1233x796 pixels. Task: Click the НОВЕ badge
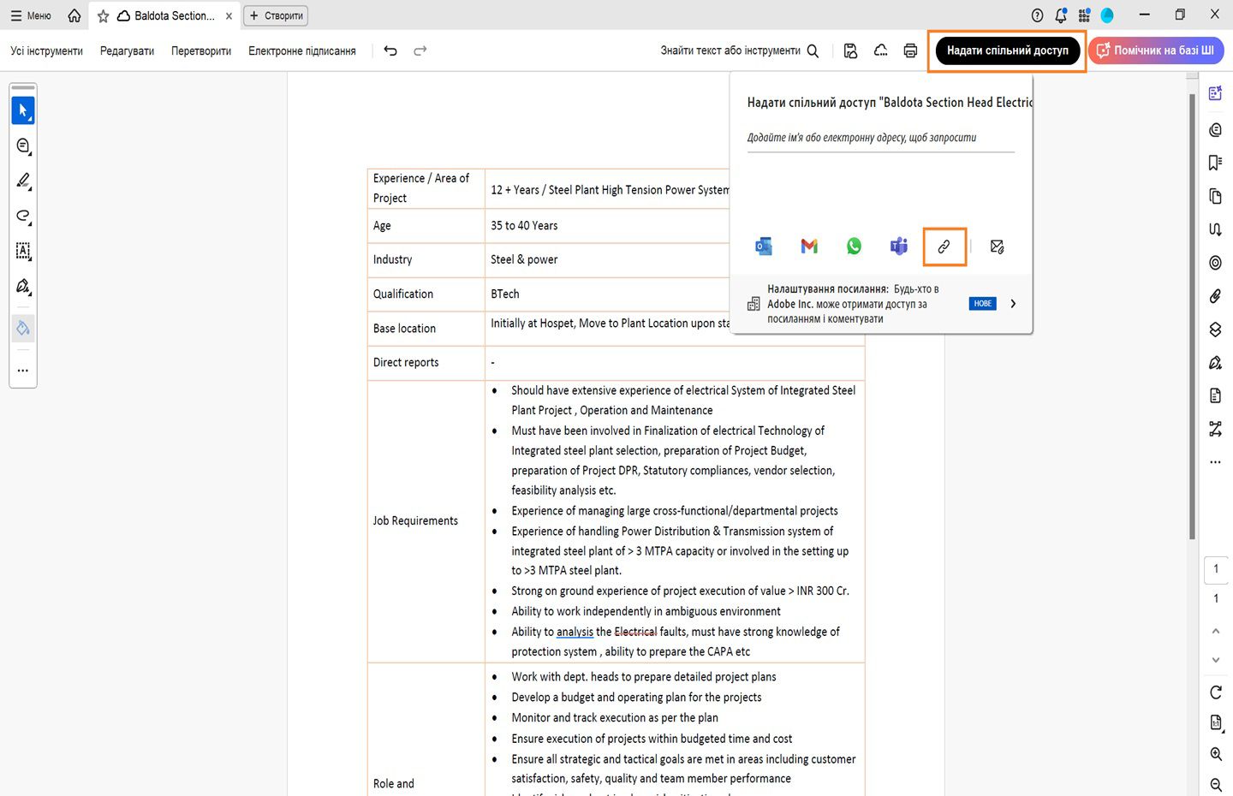(983, 304)
